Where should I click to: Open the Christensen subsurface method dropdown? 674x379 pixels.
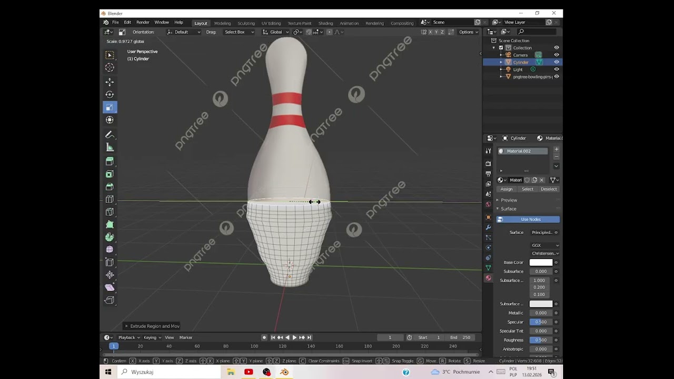(x=545, y=253)
